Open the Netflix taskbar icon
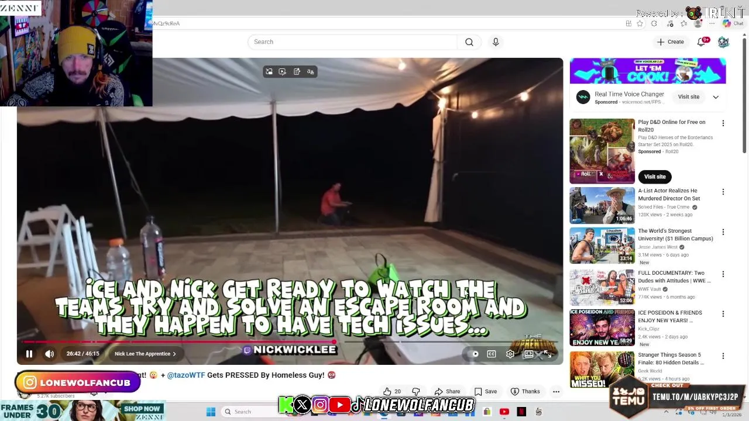749x421 pixels. click(x=521, y=412)
